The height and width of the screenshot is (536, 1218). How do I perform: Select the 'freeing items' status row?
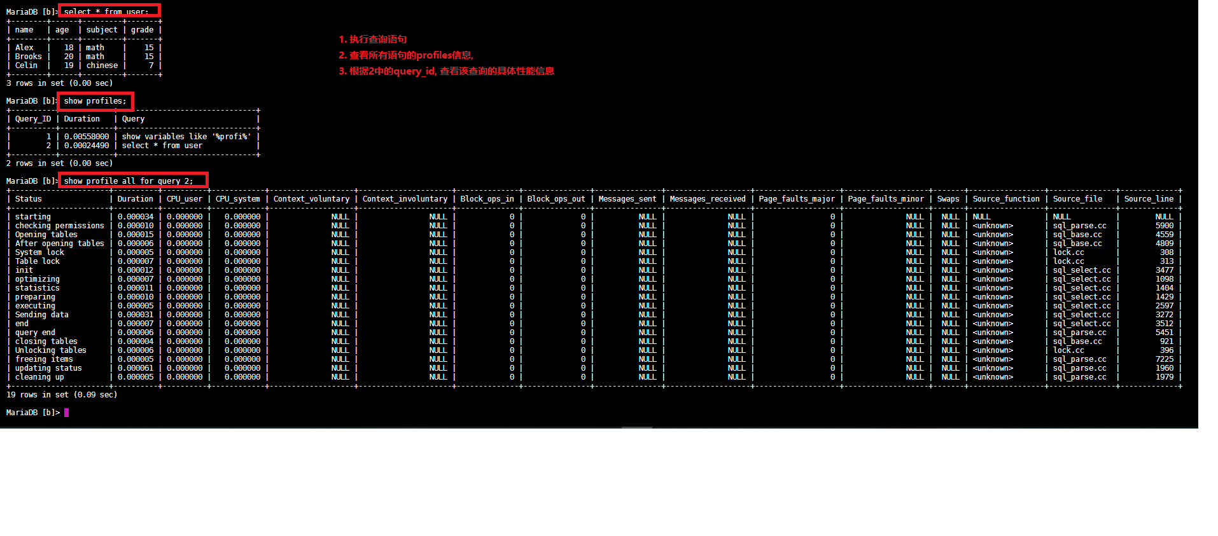pos(593,359)
